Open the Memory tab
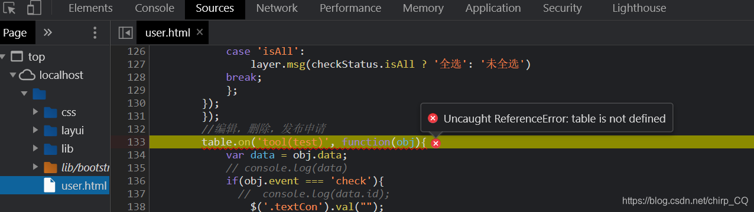Viewport: 754px width, 212px height. click(423, 8)
